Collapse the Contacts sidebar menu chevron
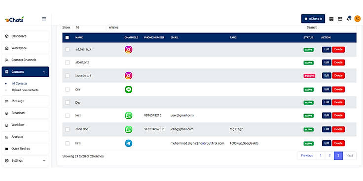Viewport: 363px width, 181px height. [44, 72]
